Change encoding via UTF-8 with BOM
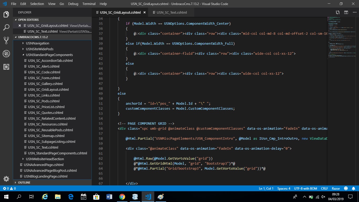Image resolution: width=359 pixels, height=202 pixels. point(306,189)
